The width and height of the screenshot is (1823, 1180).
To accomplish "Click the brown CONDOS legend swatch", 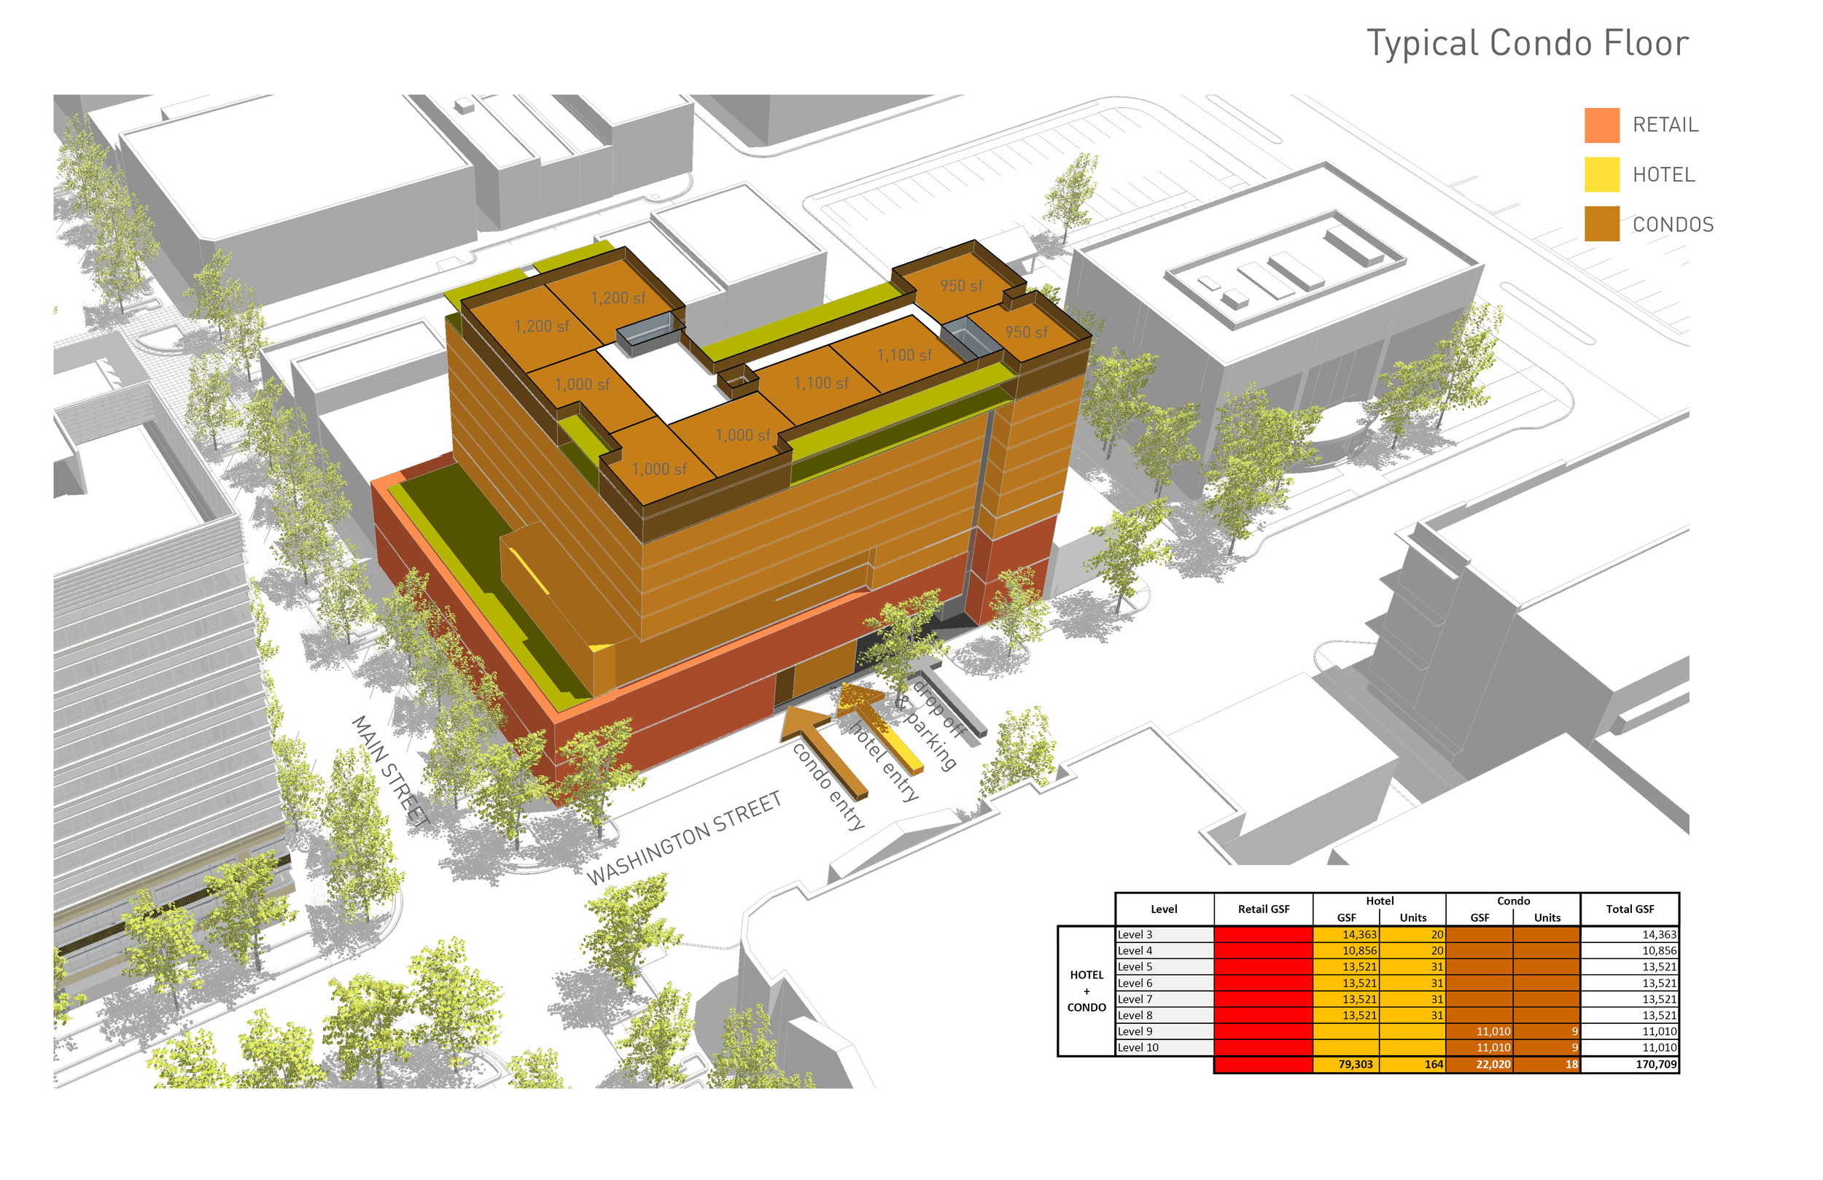I will [x=1601, y=224].
